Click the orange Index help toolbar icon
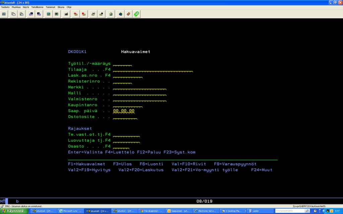Screen dimensions: 343x214 128,14
